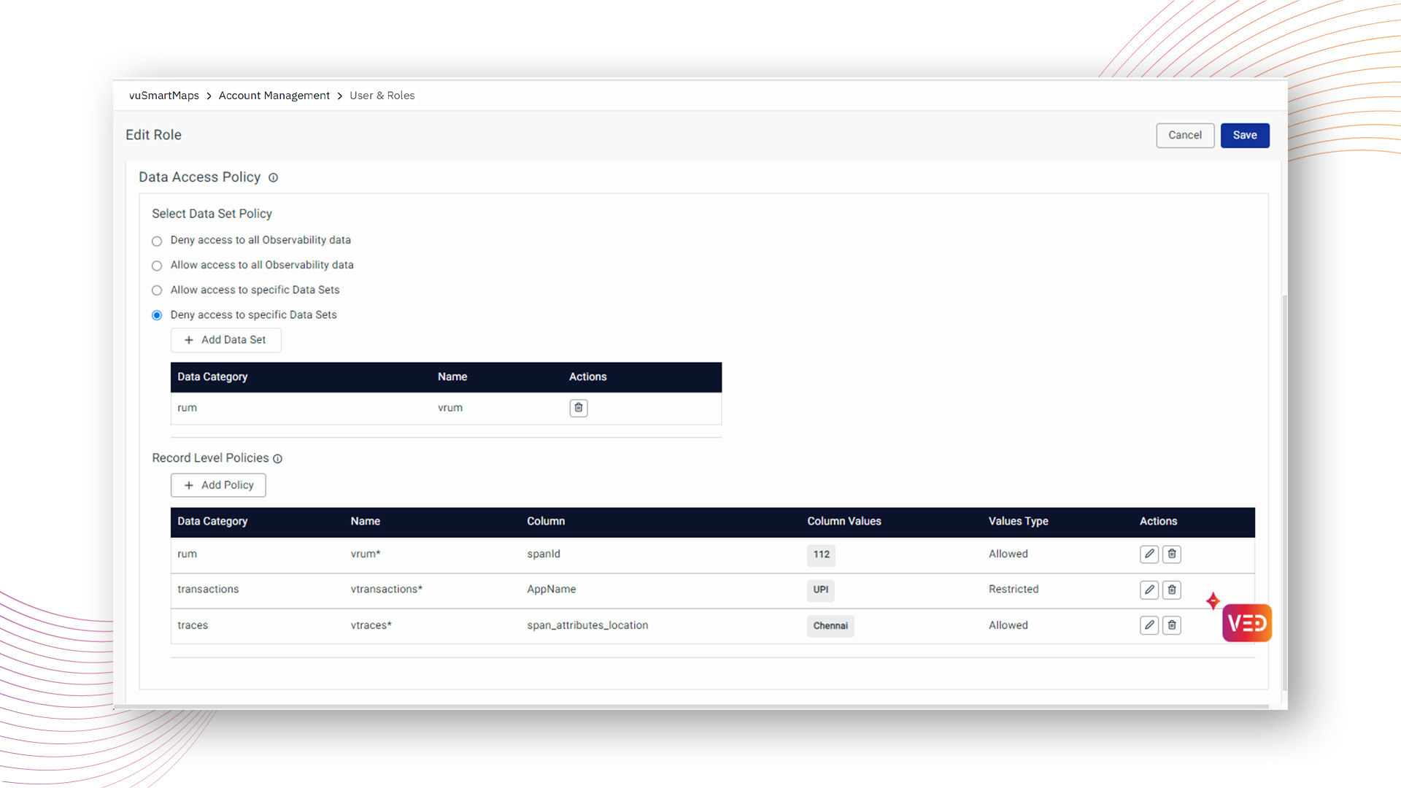The image size is (1401, 788).
Task: Select Deny access to all Observability data
Action: coord(157,241)
